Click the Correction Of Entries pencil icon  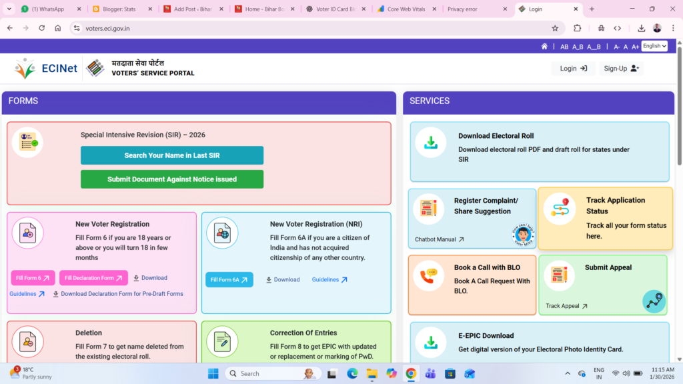tap(222, 341)
